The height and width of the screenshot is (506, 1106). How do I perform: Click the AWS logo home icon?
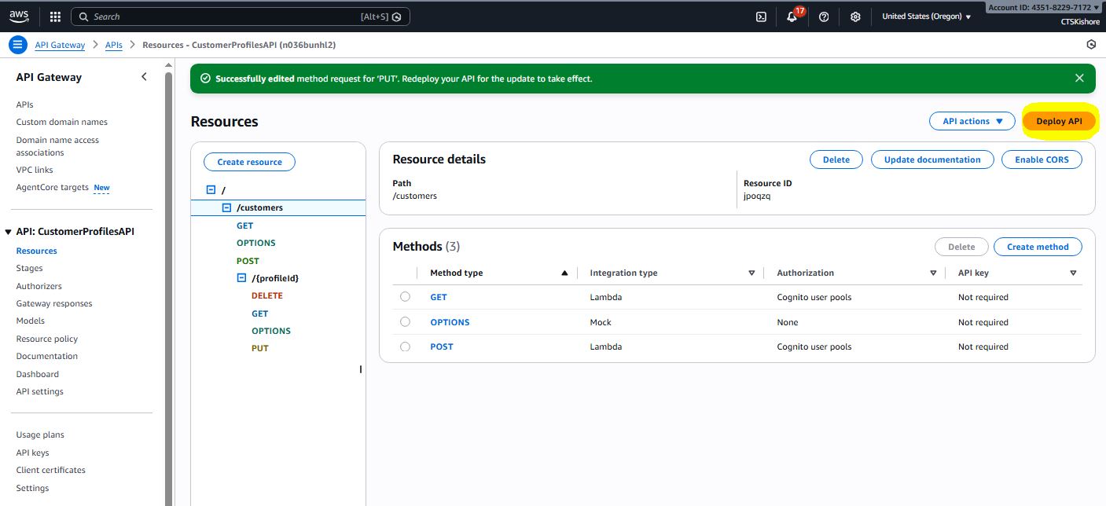19,16
